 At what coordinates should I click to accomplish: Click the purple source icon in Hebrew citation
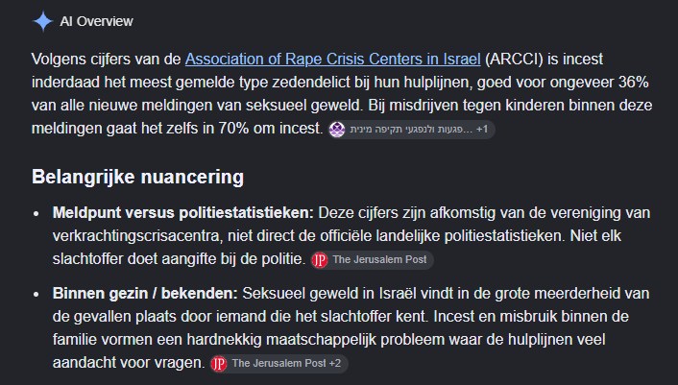pyautogui.click(x=337, y=130)
